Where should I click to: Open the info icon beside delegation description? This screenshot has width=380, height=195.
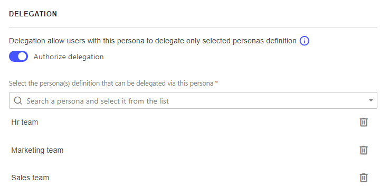(305, 41)
